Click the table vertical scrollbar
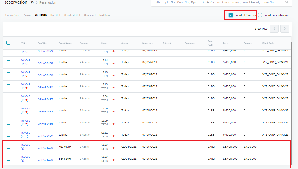The image size is (298, 169). click(x=292, y=102)
